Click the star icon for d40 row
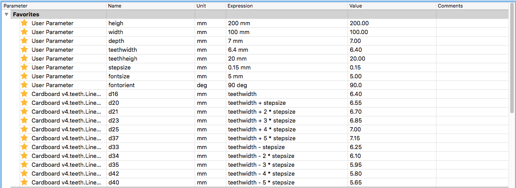 click(x=24, y=182)
